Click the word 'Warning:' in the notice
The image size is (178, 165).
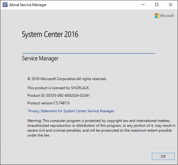(35, 121)
